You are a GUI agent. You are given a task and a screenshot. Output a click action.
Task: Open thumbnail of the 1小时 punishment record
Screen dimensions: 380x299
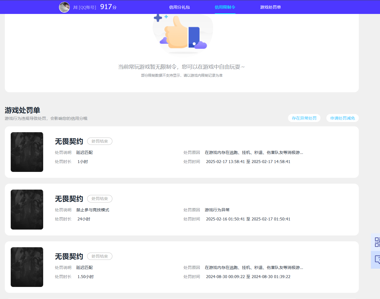coord(27,152)
